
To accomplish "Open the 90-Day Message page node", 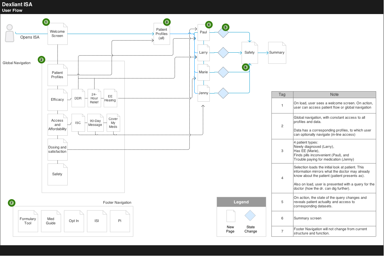I will [x=95, y=123].
